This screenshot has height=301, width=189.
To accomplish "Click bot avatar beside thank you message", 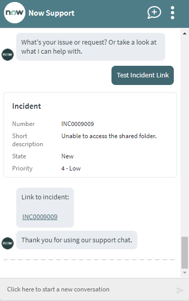I will click(8, 243).
